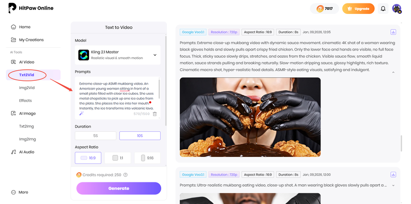Click the 7017 credits coin badge
411x204 pixels.
coord(324,9)
